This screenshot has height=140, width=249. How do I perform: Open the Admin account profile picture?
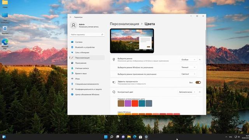click(x=74, y=25)
